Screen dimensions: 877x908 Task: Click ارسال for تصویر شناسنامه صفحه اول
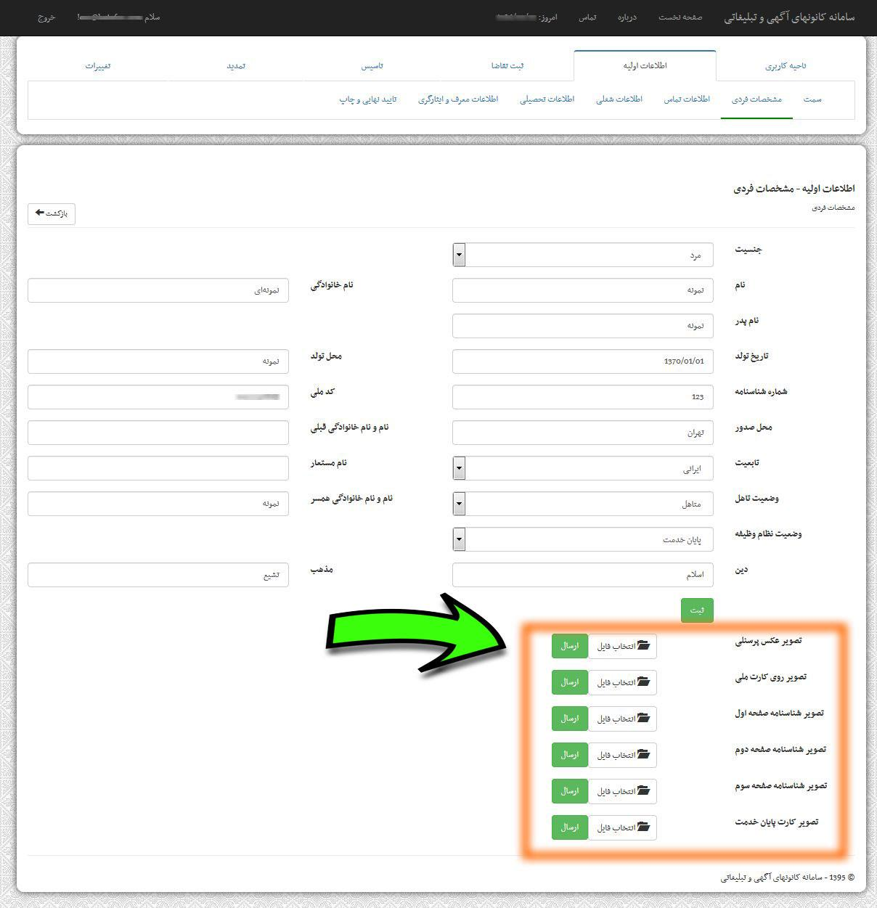570,719
